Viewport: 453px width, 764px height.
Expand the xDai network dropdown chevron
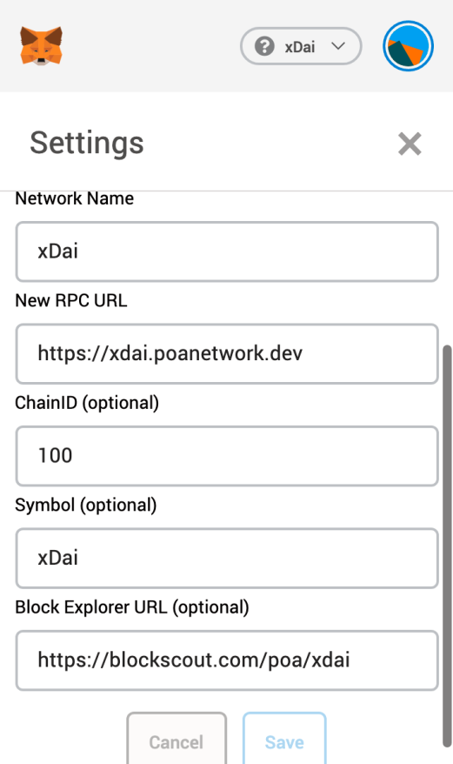[x=338, y=46]
